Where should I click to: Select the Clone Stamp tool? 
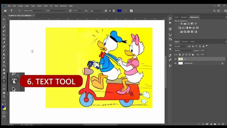[x=4, y=54]
